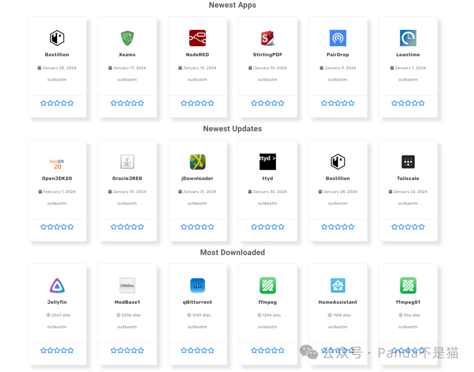The height and width of the screenshot is (372, 474).
Task: Open the Jellyfin triangle icon
Action: 57,285
